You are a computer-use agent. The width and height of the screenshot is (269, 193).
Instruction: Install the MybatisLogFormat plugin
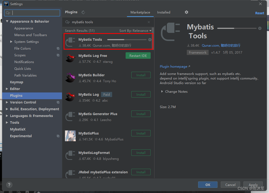141,153
